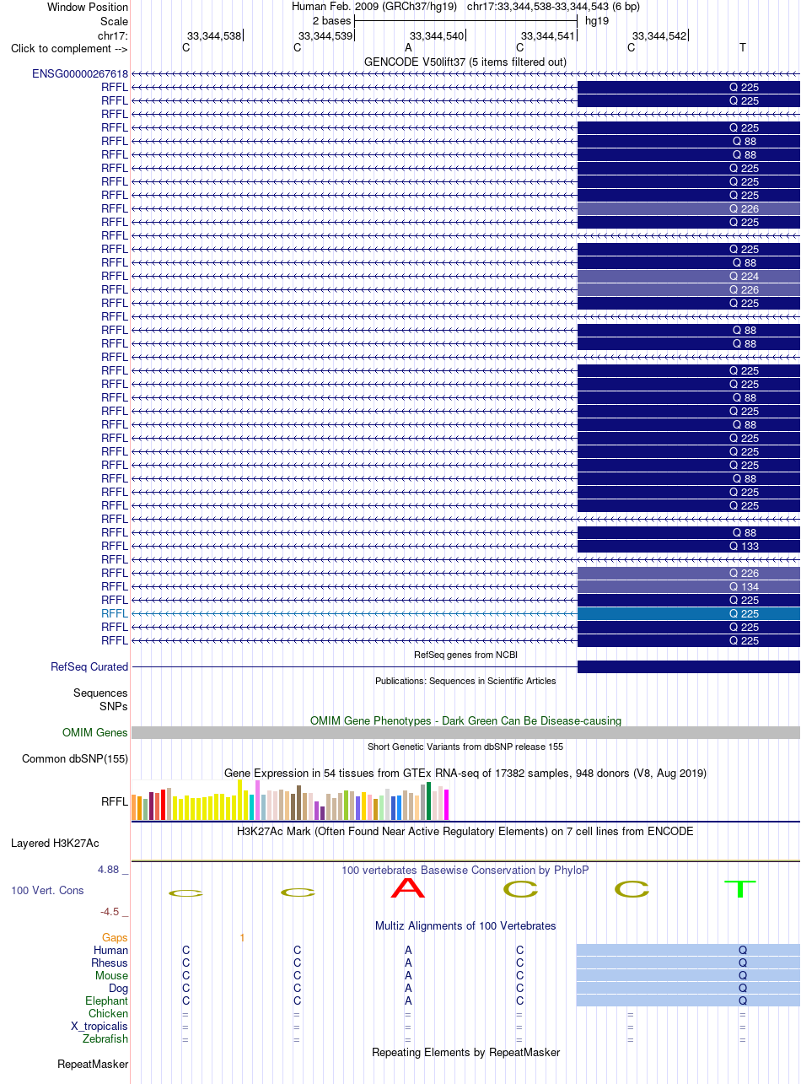This screenshot has height=1084, width=801.
Task: Click the Basewise Conservation by PhyloP title
Action: (465, 870)
